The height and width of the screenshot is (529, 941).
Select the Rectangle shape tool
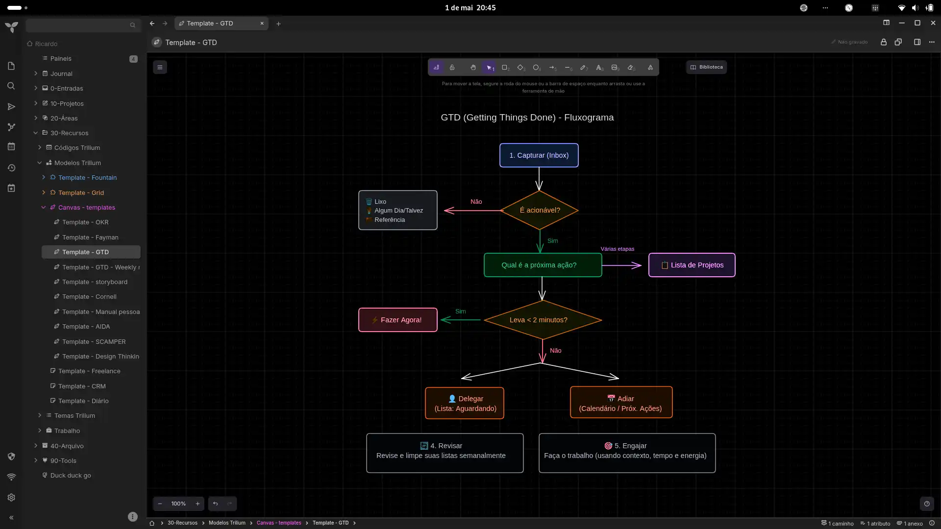coord(505,68)
